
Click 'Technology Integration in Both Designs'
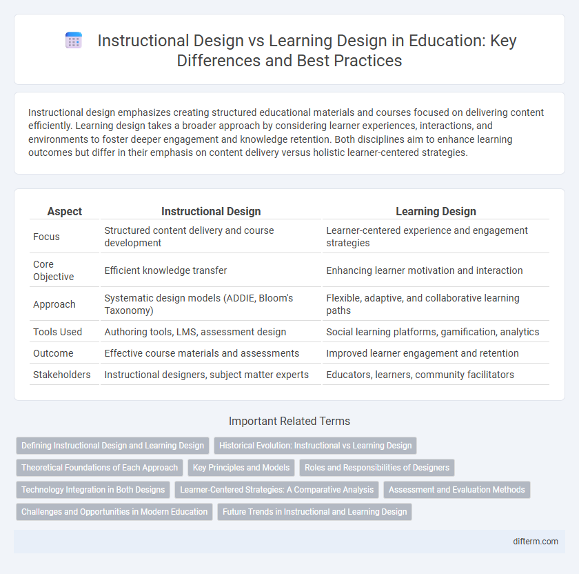tap(93, 490)
